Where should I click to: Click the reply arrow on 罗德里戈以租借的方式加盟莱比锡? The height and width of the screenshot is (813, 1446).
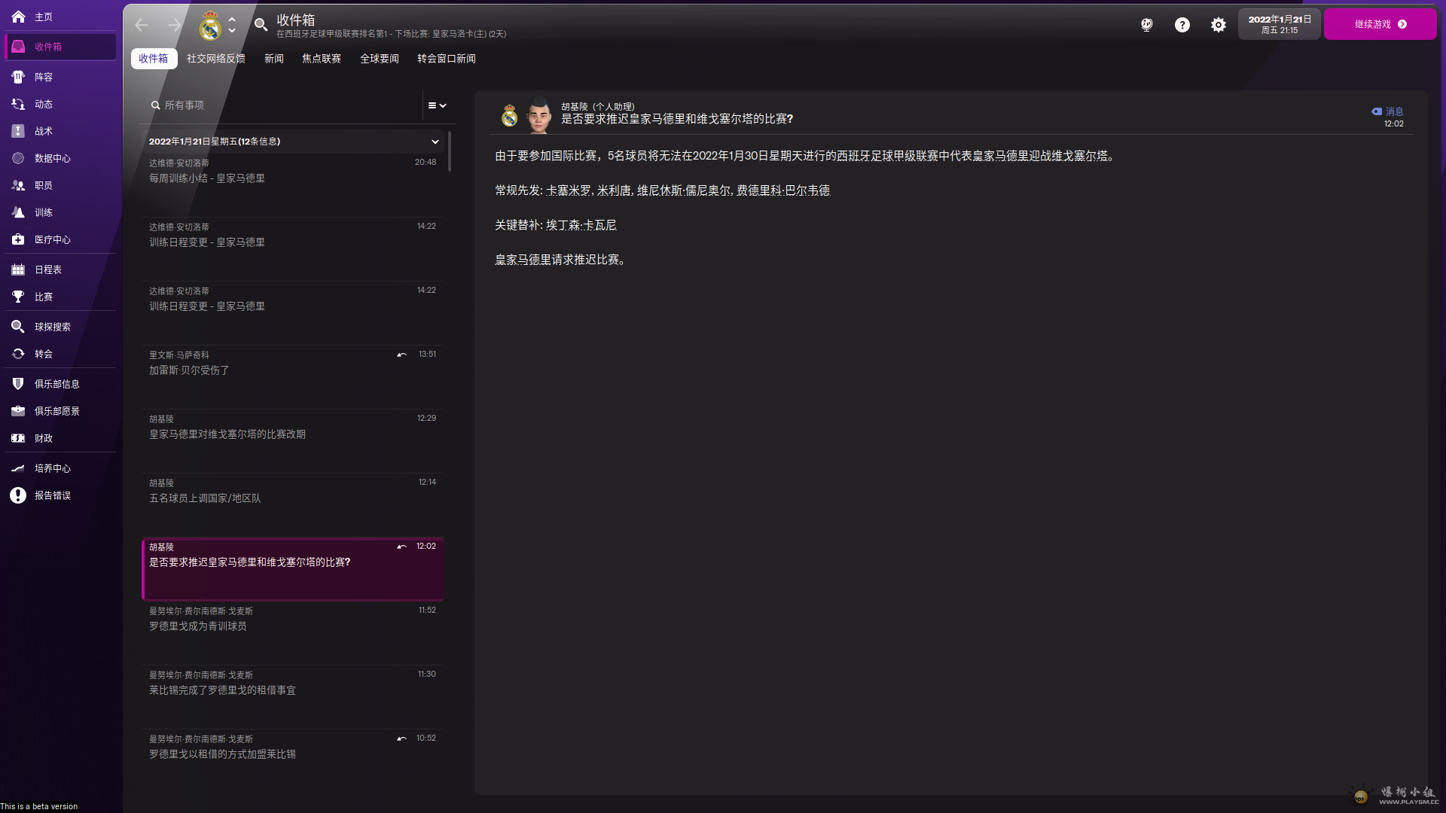pos(402,738)
